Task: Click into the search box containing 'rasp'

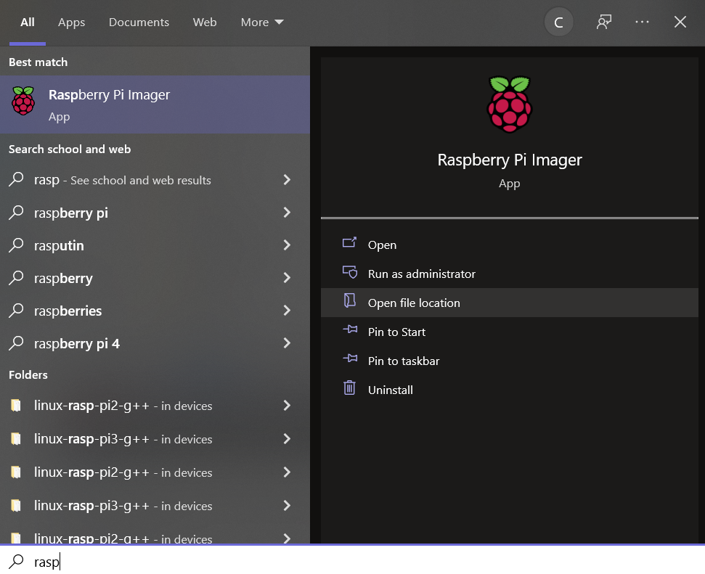Action: click(353, 561)
